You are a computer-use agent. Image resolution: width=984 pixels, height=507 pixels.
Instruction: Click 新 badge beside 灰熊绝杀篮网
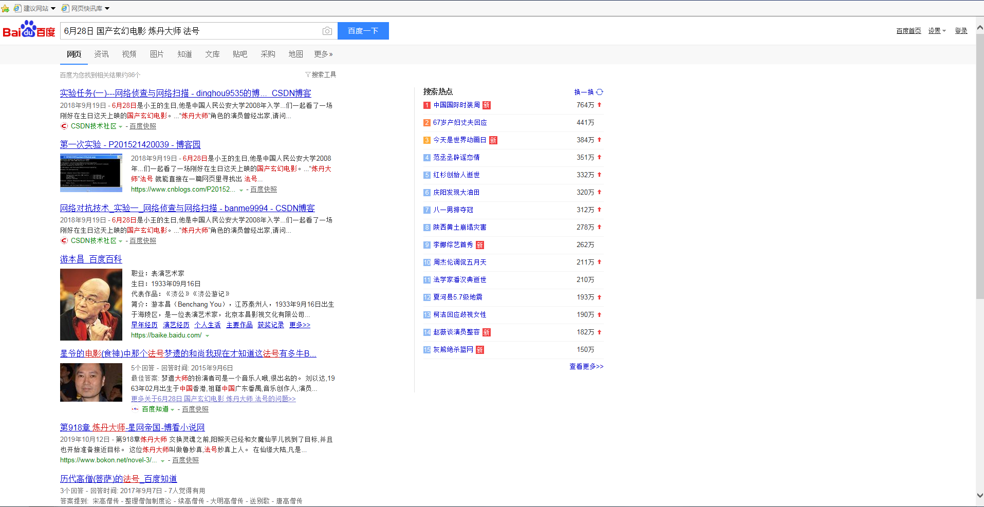tap(480, 350)
